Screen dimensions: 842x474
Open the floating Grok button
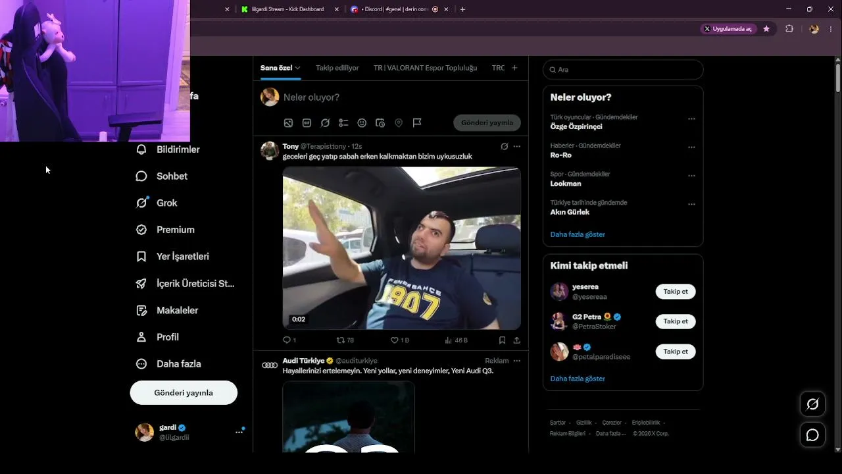[812, 404]
